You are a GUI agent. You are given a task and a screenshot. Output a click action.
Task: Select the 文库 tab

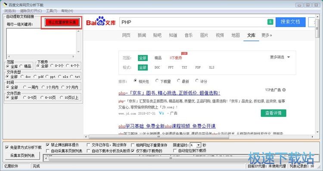click(x=251, y=35)
